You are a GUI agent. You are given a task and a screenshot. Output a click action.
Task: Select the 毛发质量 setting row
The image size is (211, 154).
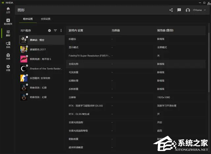pos(136,73)
